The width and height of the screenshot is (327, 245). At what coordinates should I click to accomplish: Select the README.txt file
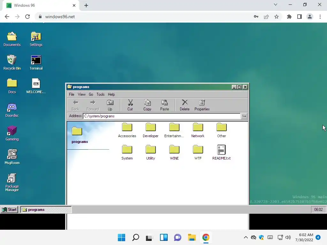[222, 152]
